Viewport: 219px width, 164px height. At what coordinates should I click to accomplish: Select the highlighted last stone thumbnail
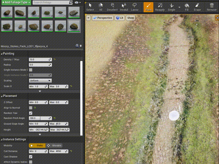[x=74, y=26]
